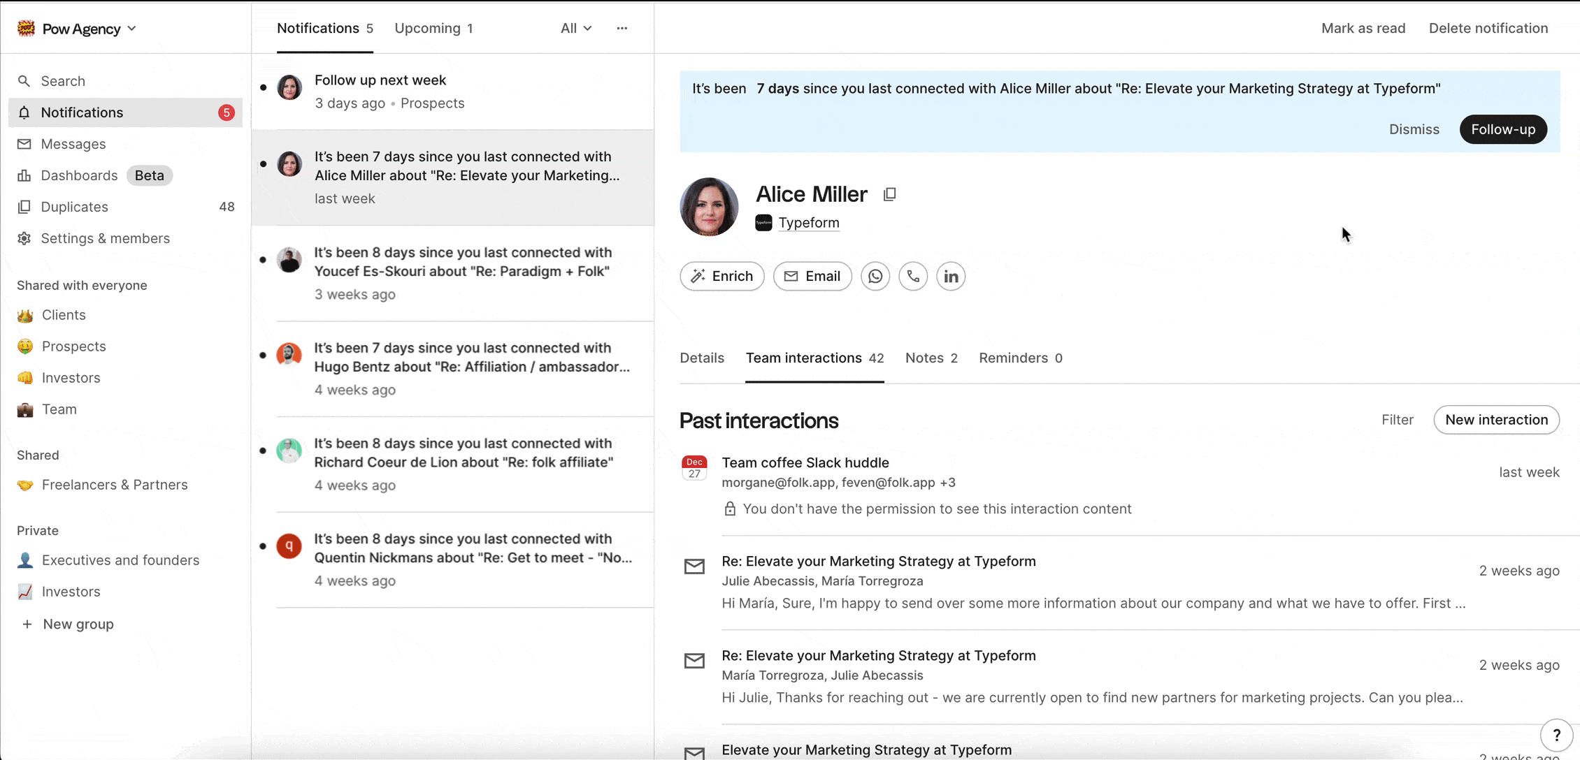Open Settings & members
Viewport: 1580px width, 760px height.
coord(126,238)
